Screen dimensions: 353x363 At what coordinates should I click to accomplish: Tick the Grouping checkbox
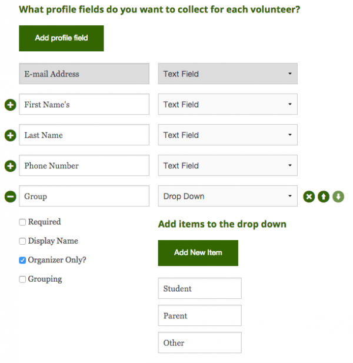[x=22, y=279]
